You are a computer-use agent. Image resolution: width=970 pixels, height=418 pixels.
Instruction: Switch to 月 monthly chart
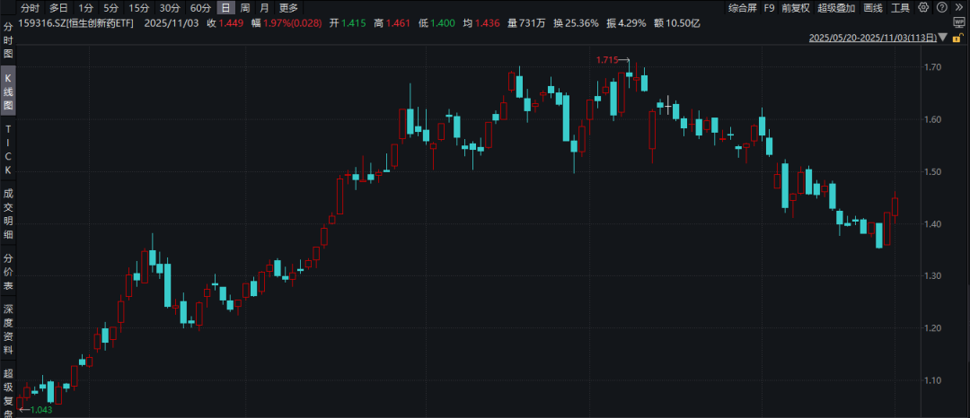click(264, 8)
